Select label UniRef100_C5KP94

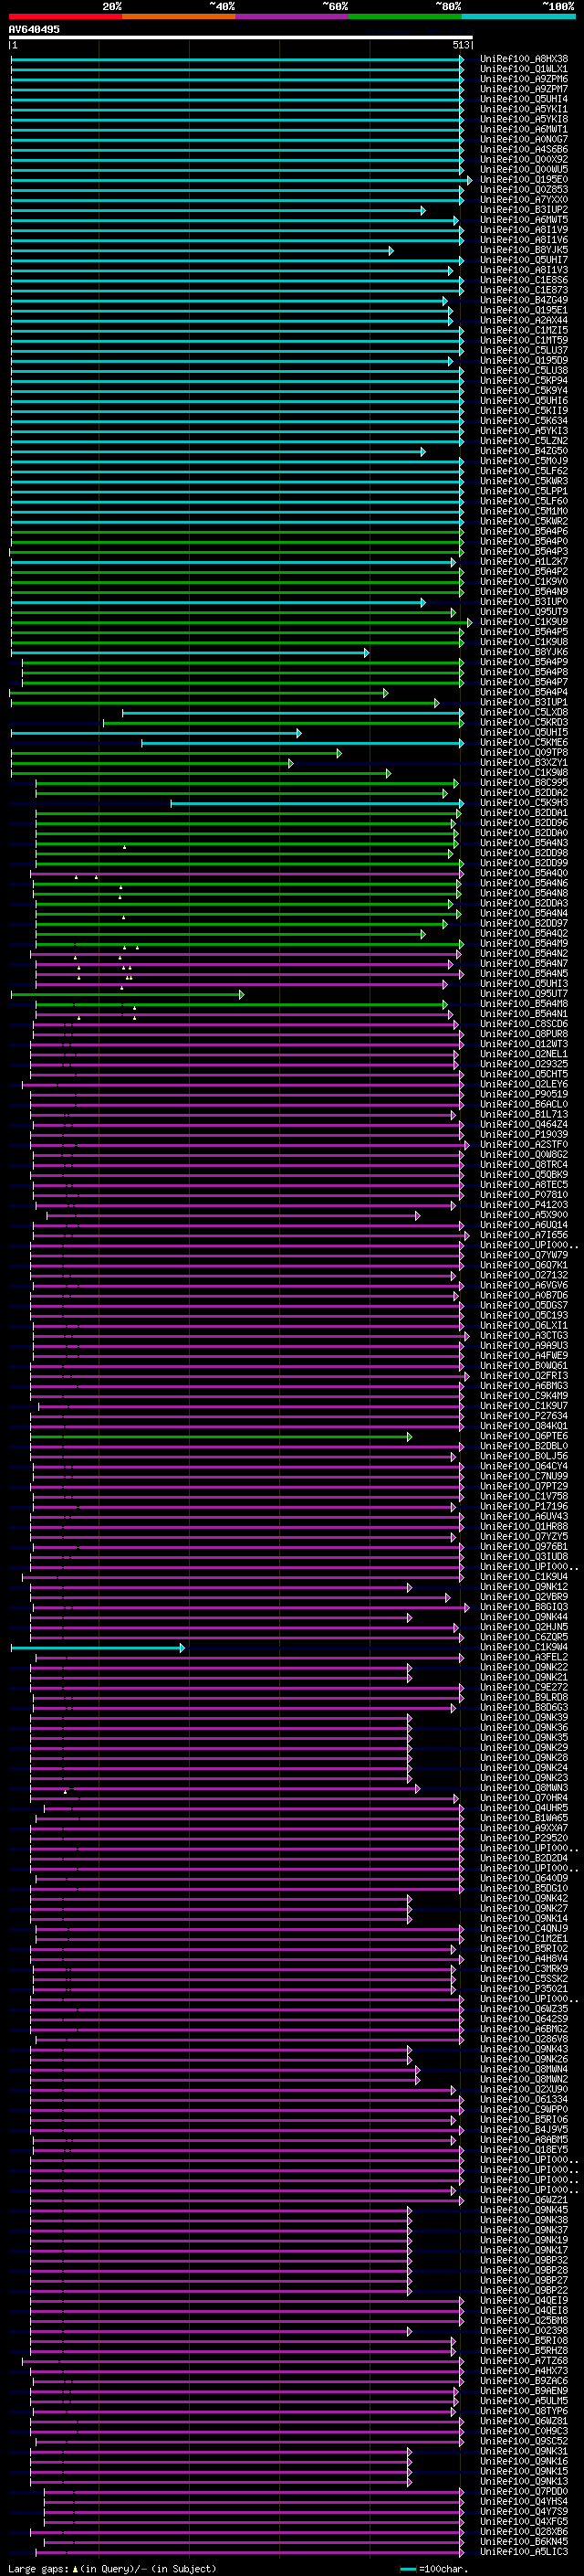(524, 380)
